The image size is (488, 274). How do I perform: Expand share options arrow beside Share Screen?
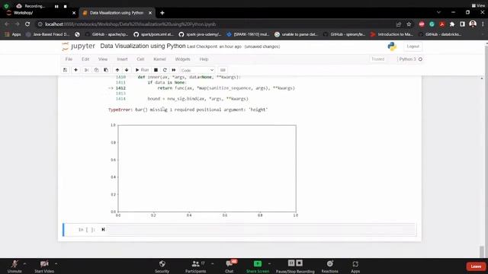pos(269,264)
